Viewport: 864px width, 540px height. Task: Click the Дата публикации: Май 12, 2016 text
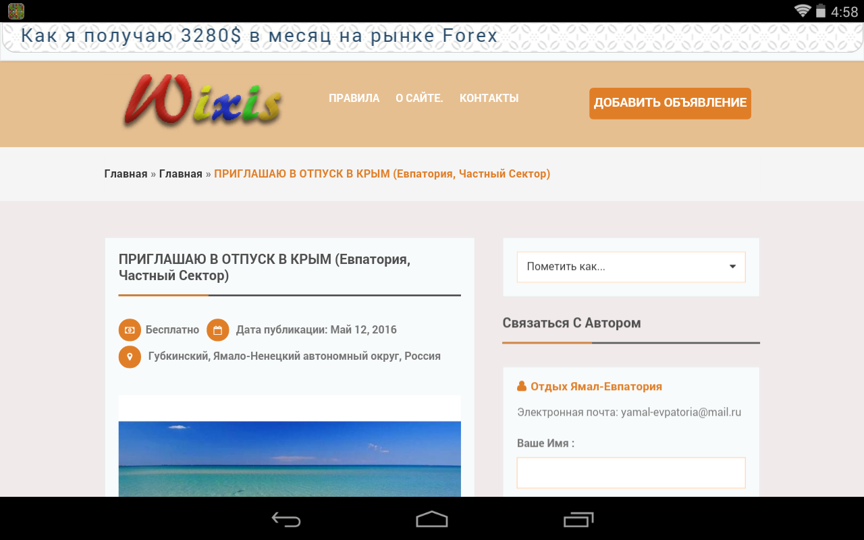click(317, 330)
